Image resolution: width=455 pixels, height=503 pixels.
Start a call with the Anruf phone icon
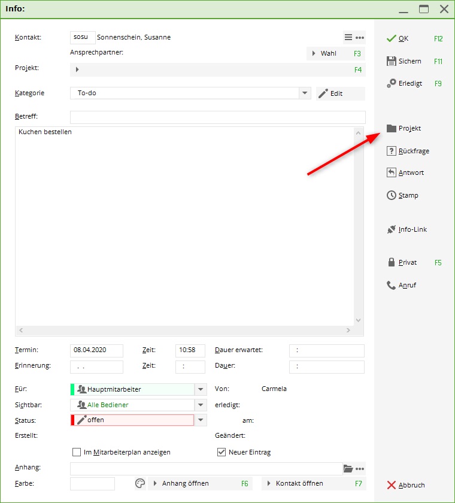[392, 285]
